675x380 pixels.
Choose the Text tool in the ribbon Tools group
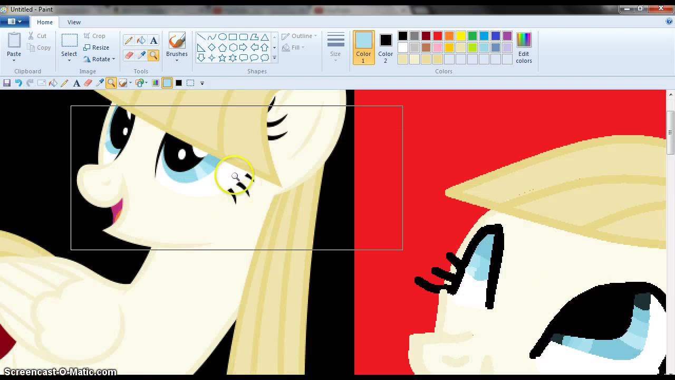pos(153,41)
